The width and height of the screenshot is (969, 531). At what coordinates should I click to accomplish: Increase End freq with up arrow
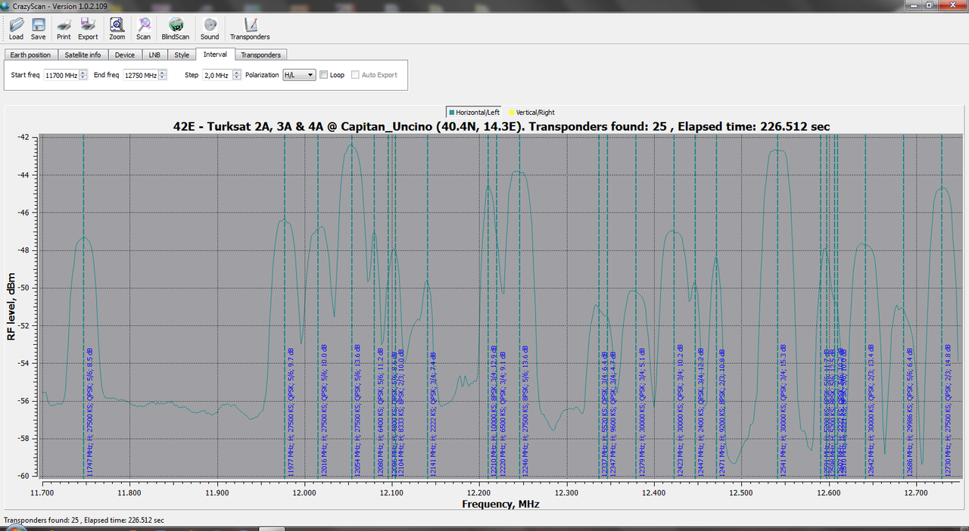point(163,73)
